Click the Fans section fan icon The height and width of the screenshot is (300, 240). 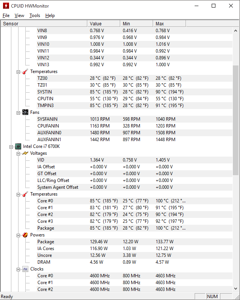click(25, 112)
